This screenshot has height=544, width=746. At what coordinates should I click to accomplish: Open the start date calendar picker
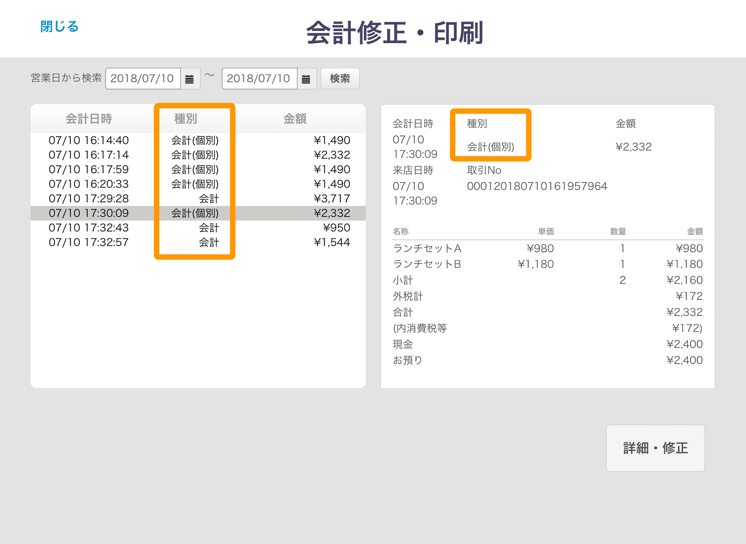tap(190, 79)
